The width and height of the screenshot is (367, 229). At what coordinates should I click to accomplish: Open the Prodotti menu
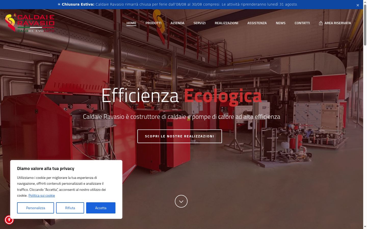click(x=153, y=23)
